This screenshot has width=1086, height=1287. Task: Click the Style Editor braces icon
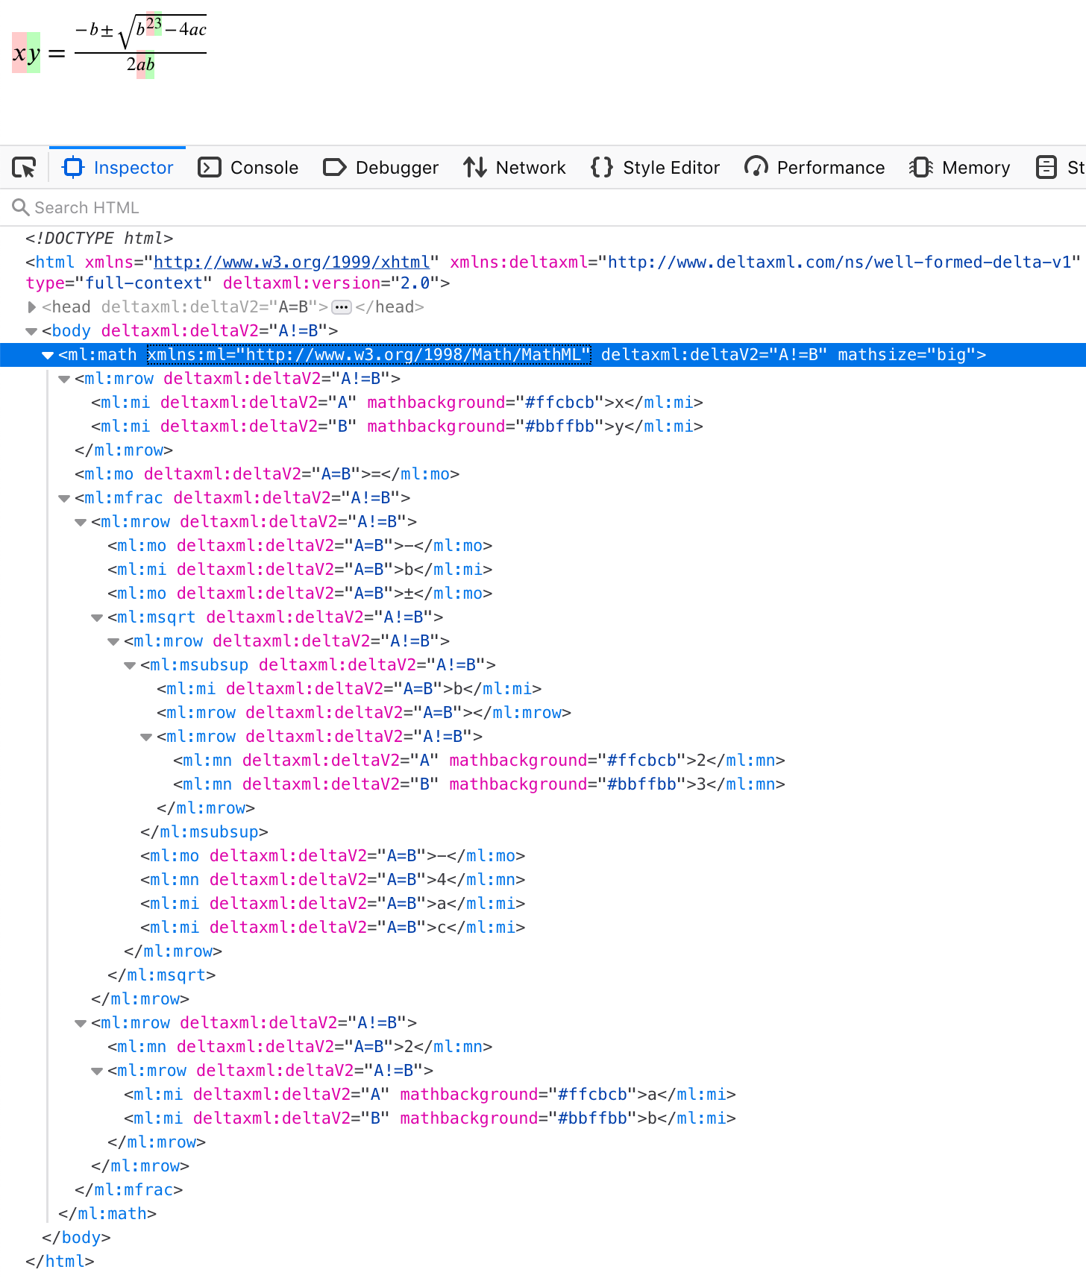[601, 168]
